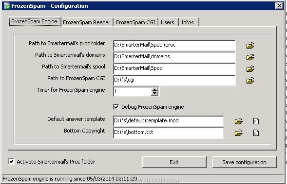Click the Smartermail spool path field
287x184 pixels.
174,69
